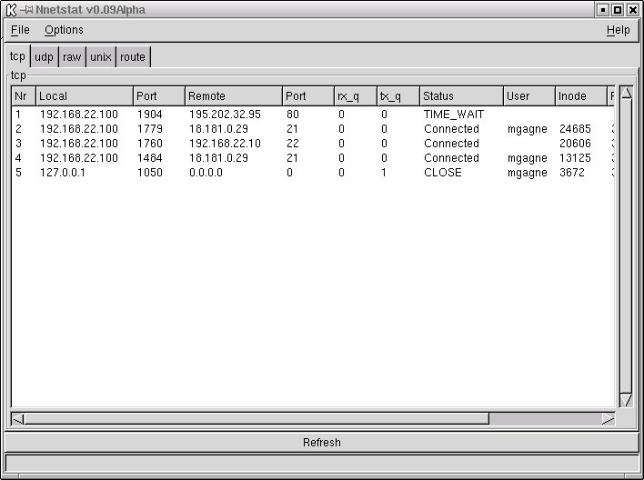Switch to the unix tab

pyautogui.click(x=101, y=57)
